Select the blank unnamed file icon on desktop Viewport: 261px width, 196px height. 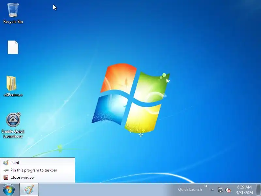pos(13,47)
